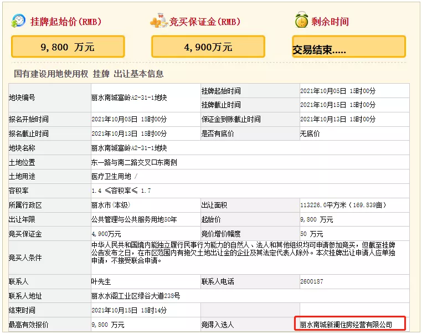Select the 挂牌截止时间 value 2021年10月15日 15时00分
422x334 pixels.
point(338,105)
